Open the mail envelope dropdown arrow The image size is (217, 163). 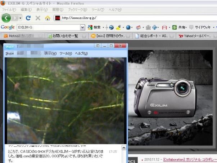point(169,27)
